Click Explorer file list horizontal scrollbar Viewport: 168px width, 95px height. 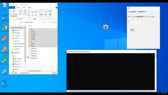34,71
